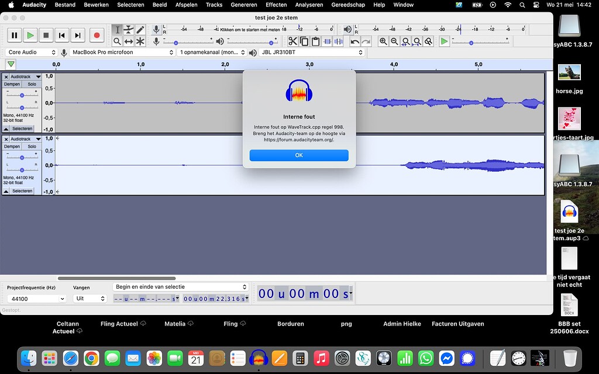Image resolution: width=599 pixels, height=374 pixels.
Task: Open the Begin en einde van selectie dropdown
Action: pos(181,286)
